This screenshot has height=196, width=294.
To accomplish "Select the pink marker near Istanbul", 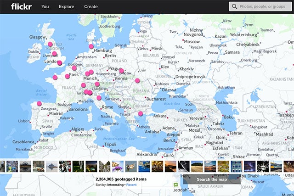I will coord(140,113).
